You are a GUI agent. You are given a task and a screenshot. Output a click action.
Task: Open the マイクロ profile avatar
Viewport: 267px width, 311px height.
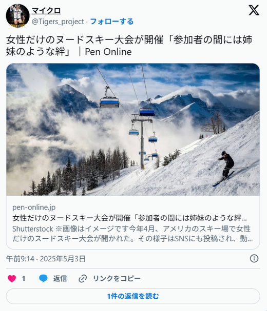click(x=17, y=16)
